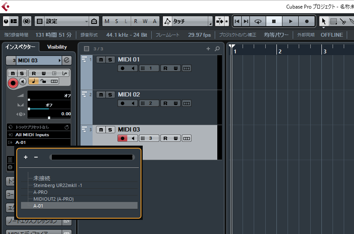
Task: Click the home workspace icon
Action: (94, 21)
